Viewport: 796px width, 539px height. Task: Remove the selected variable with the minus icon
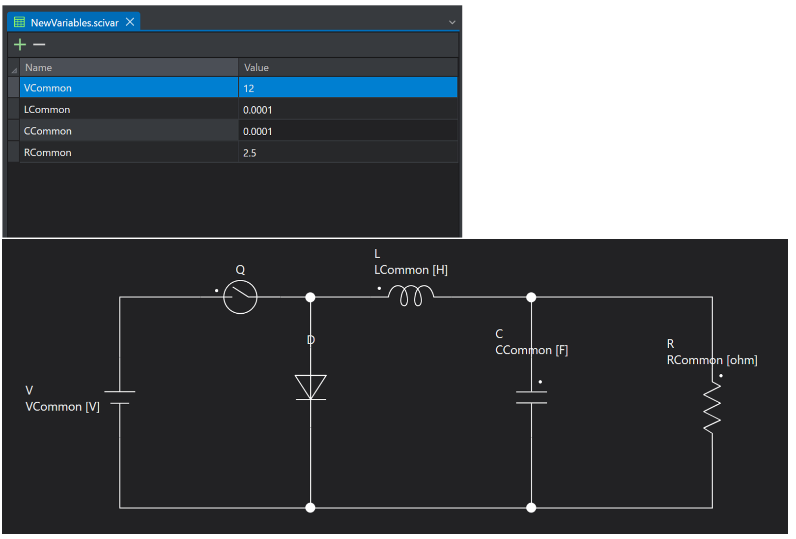(39, 45)
